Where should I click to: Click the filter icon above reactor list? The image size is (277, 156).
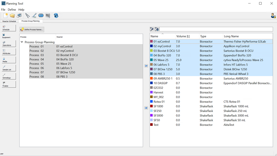click(x=152, y=29)
